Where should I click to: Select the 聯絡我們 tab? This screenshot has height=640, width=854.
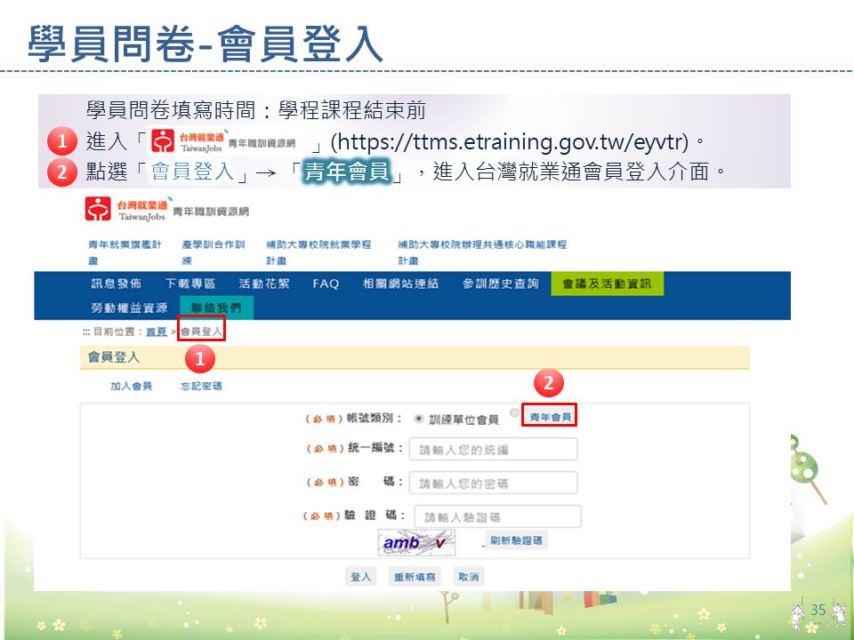(215, 308)
